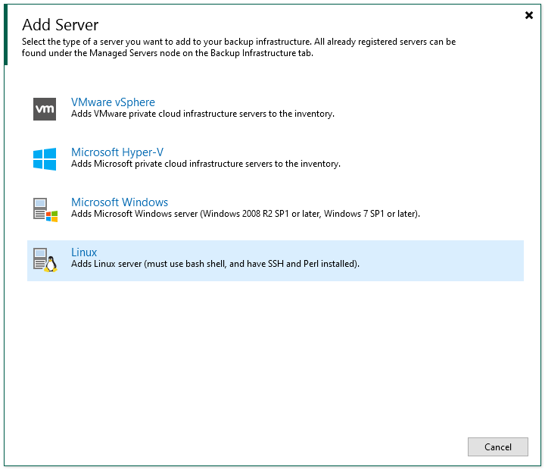Viewport: 545px width, 470px height.
Task: Click the Hyper-V private cloud description text
Action: tap(205, 164)
